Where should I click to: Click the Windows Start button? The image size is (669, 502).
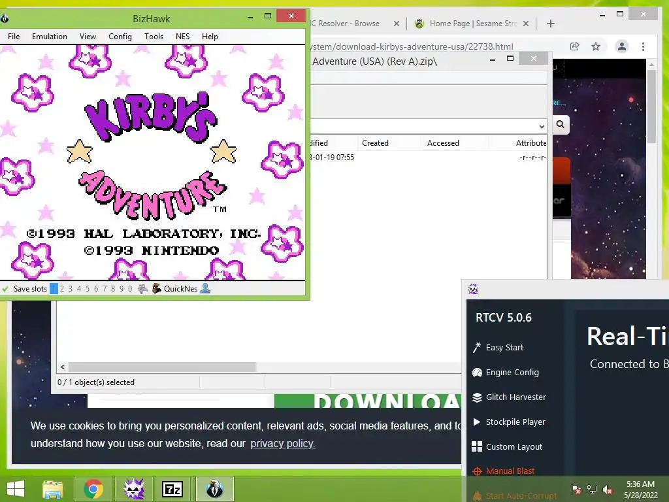point(16,489)
